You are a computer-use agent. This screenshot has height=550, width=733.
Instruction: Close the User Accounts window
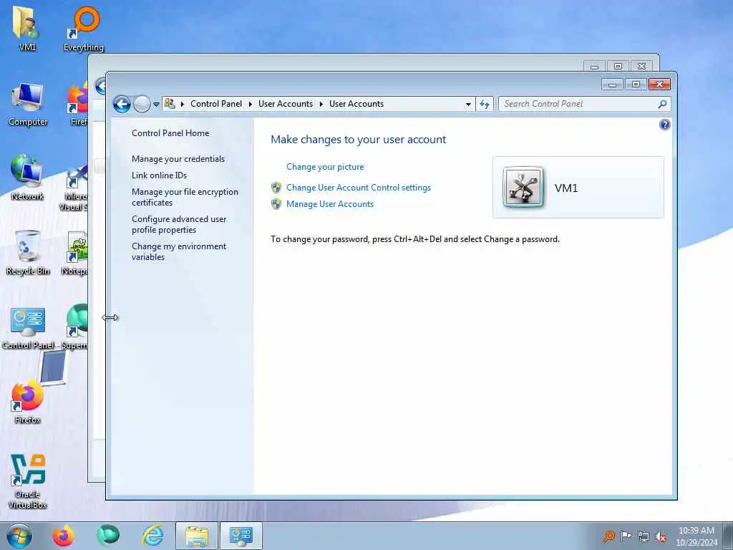[x=659, y=85]
